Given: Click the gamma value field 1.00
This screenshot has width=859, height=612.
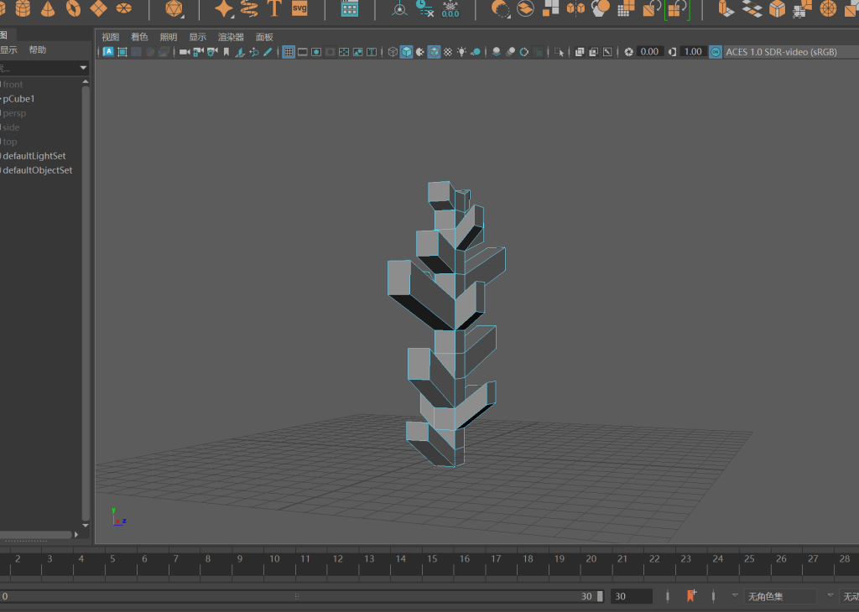Looking at the screenshot, I should [693, 52].
